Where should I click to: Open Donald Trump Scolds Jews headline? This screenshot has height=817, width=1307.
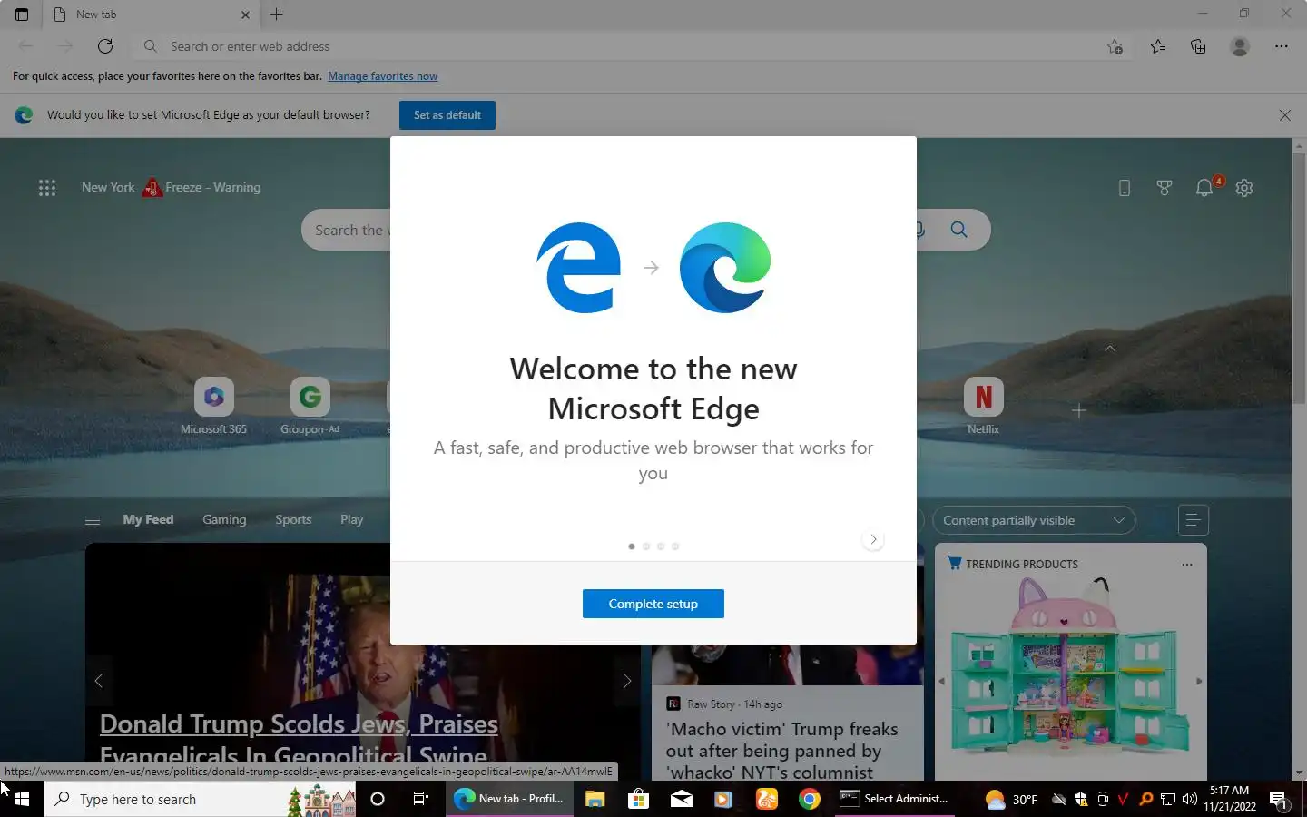point(299,739)
